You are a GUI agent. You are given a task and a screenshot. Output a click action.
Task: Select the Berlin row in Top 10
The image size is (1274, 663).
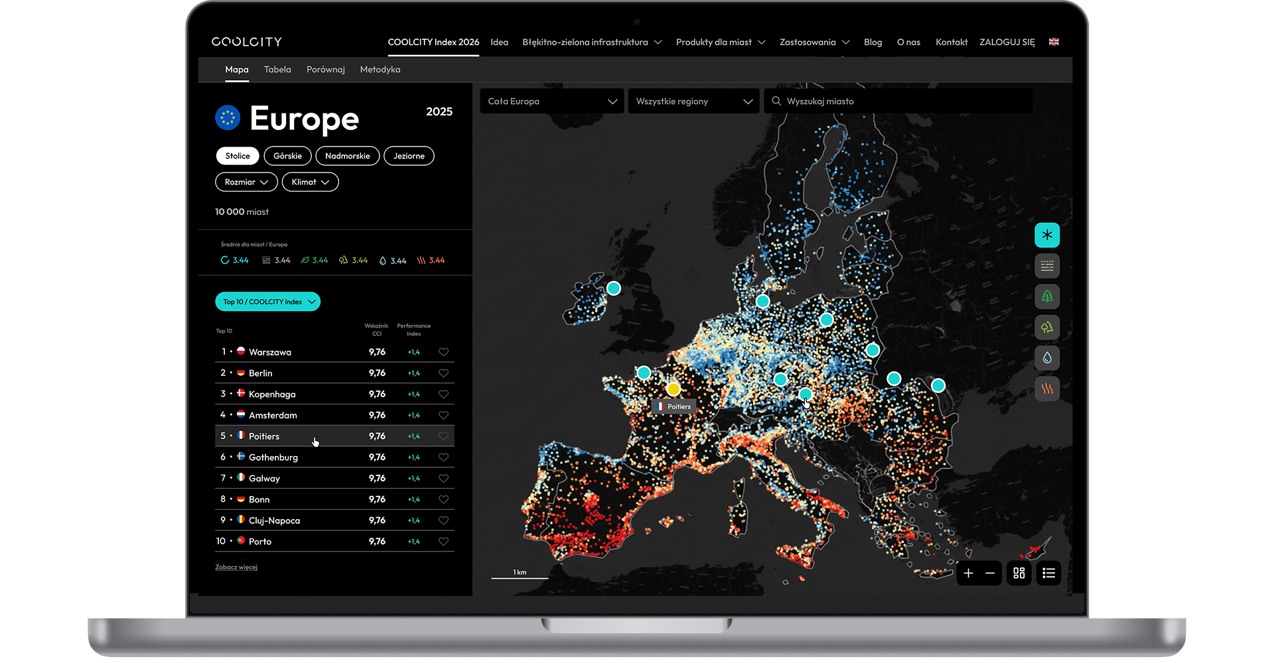(334, 373)
